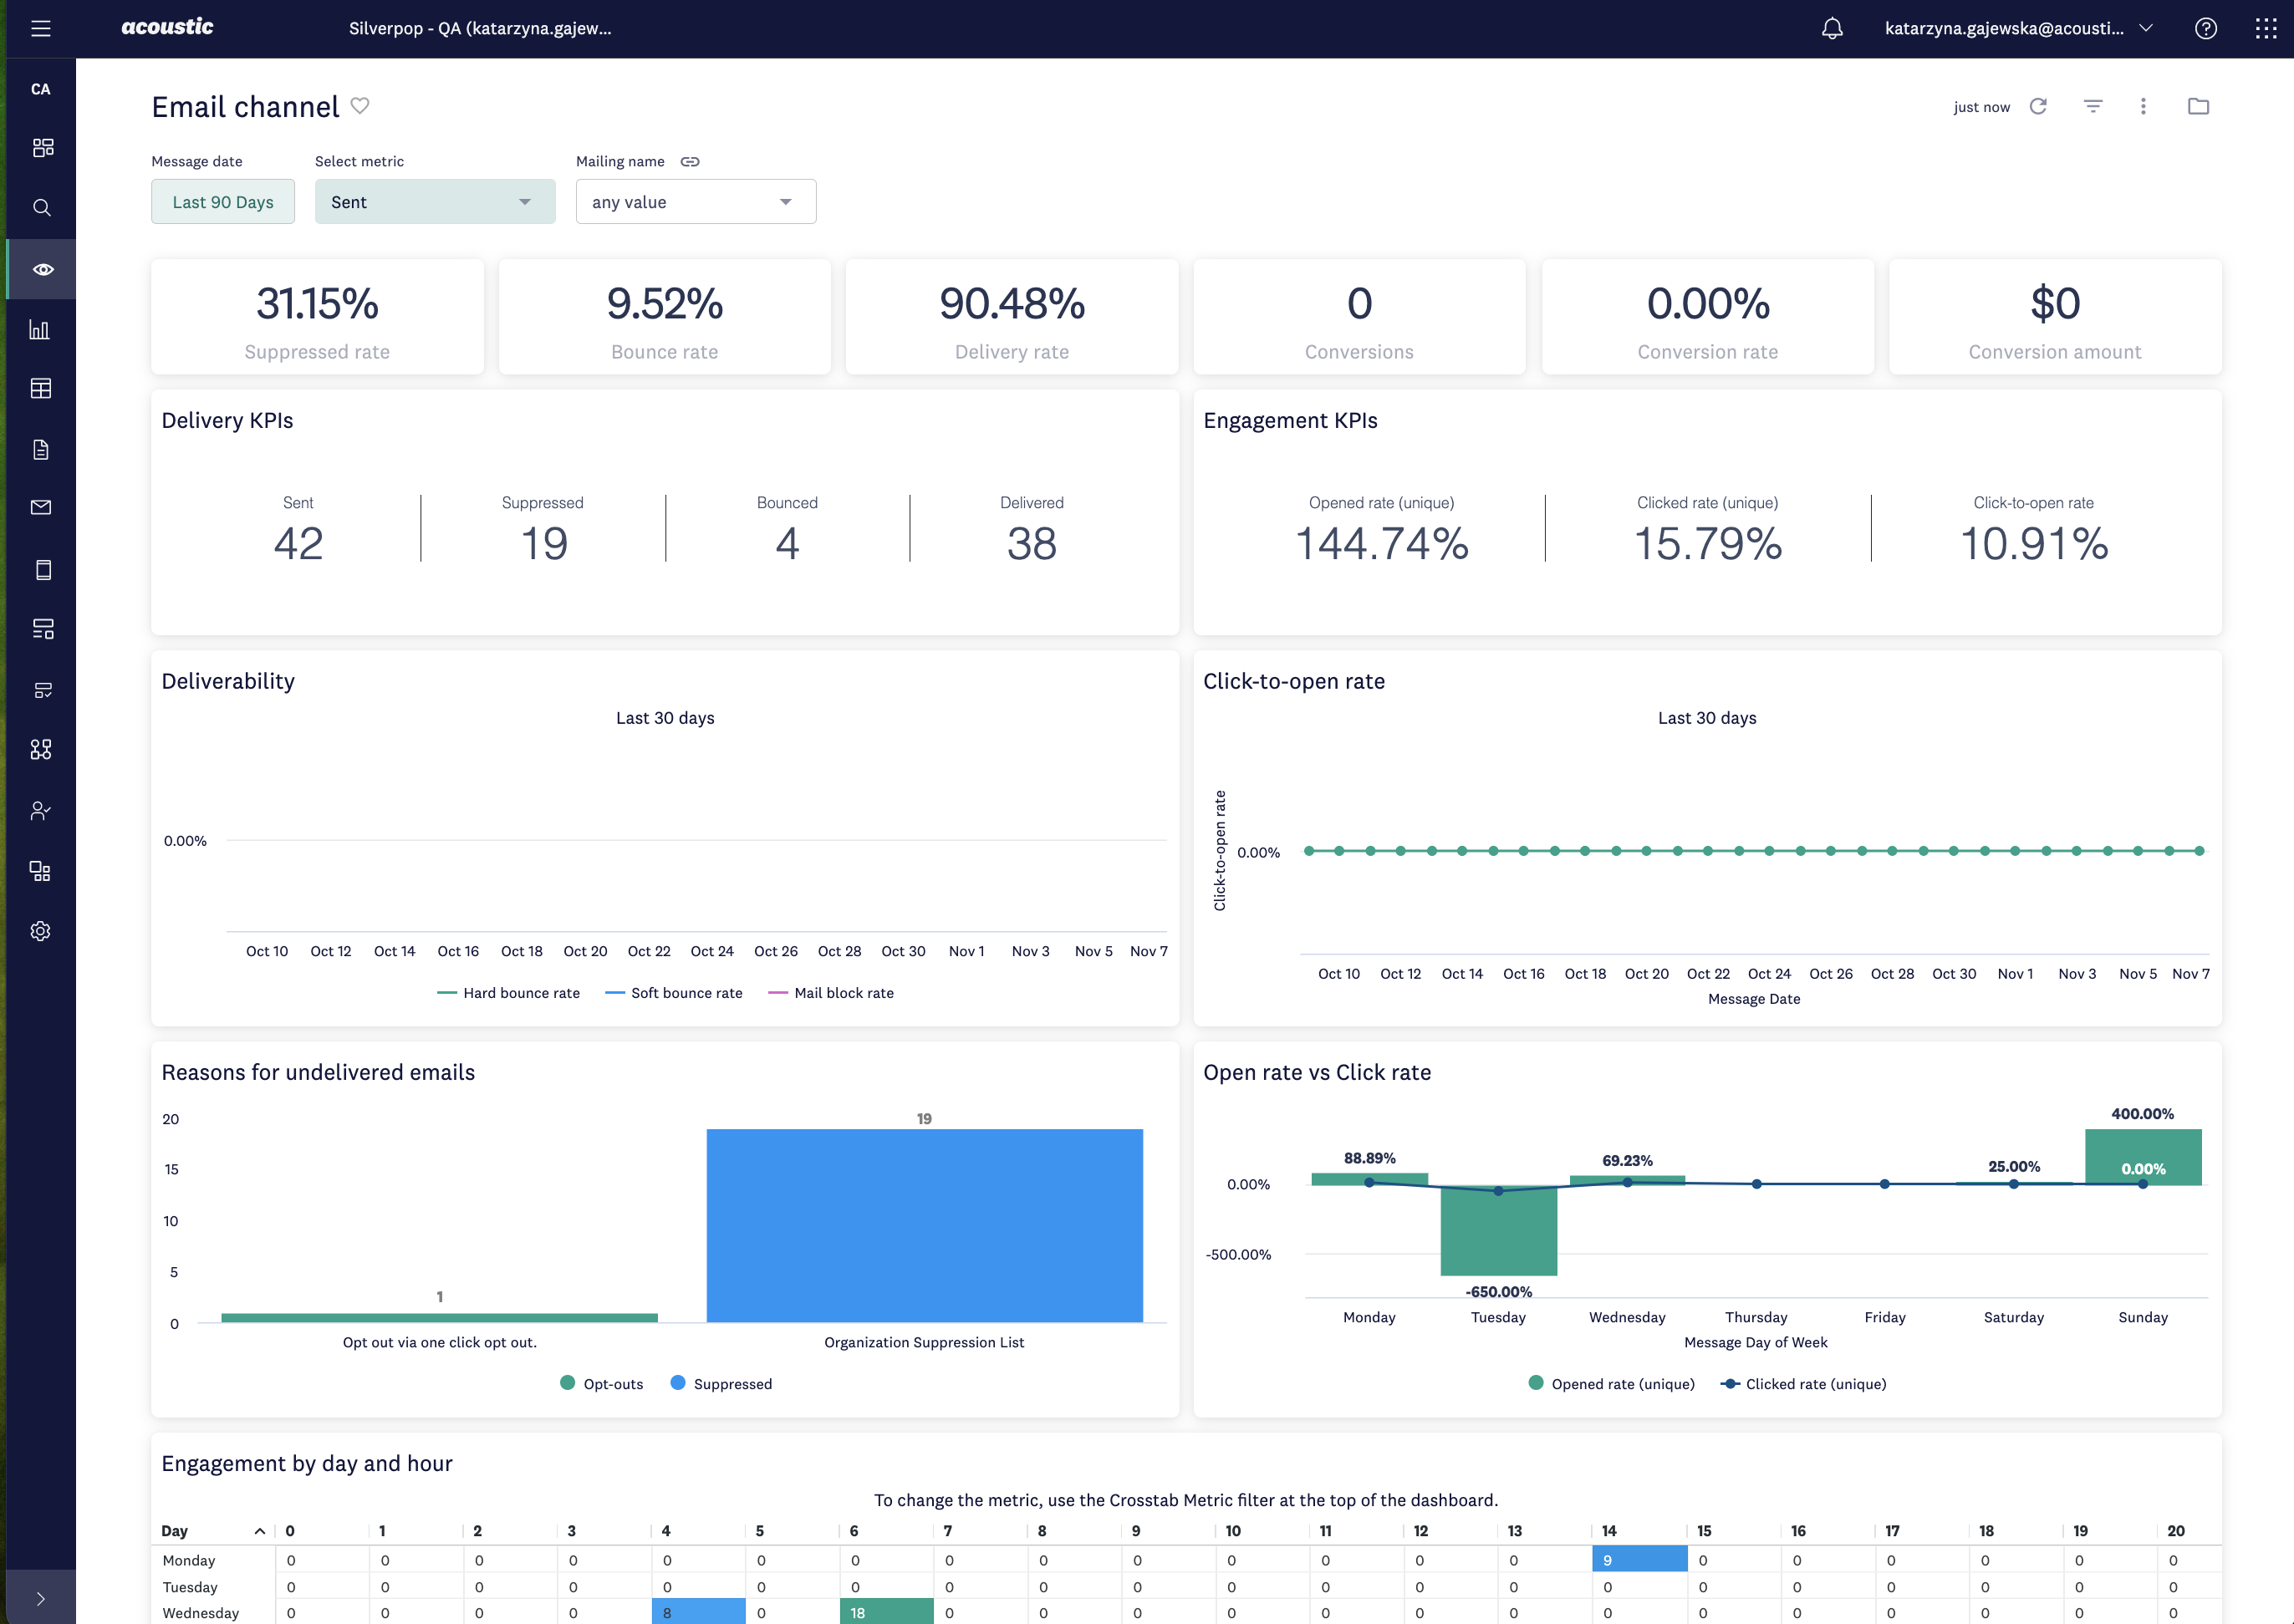The image size is (2294, 1624).
Task: Toggle Mail block rate legend series
Action: point(831,993)
